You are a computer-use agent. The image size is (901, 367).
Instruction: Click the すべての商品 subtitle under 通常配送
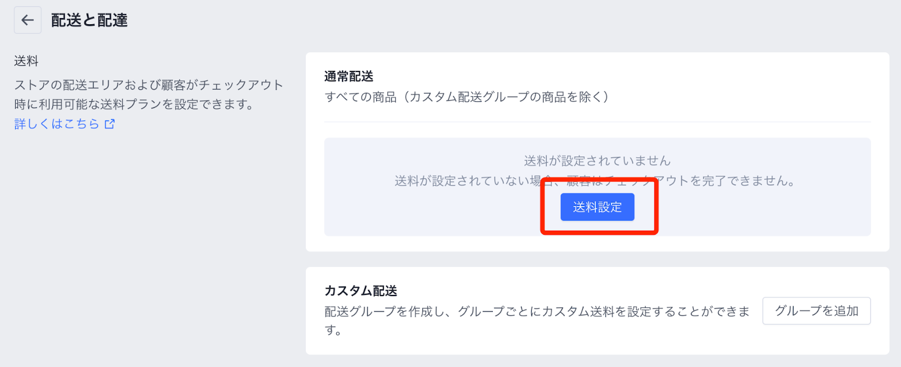[467, 97]
